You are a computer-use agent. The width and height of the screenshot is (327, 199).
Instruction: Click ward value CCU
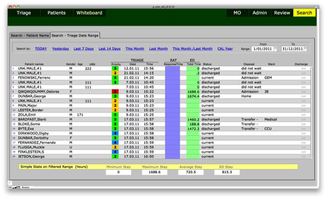point(268,129)
